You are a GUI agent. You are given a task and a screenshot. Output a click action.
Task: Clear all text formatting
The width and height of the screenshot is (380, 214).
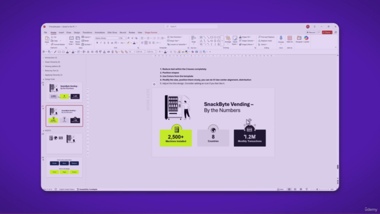click(x=137, y=38)
